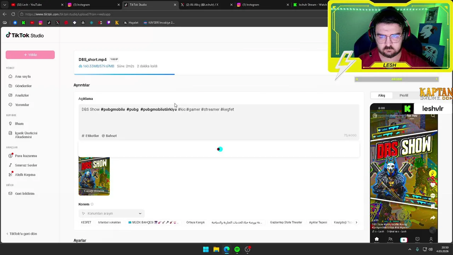Click the pink Yükle button

coord(30,55)
